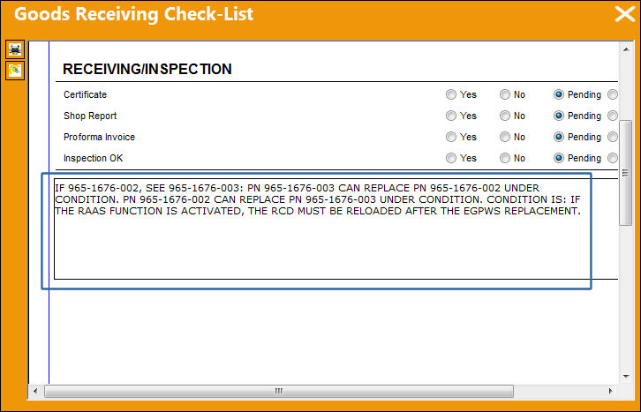Select No for Proforma Invoice
This screenshot has height=412, width=641.
[x=505, y=138]
